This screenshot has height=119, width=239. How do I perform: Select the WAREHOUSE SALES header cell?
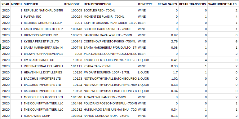pyautogui.click(x=223, y=4)
